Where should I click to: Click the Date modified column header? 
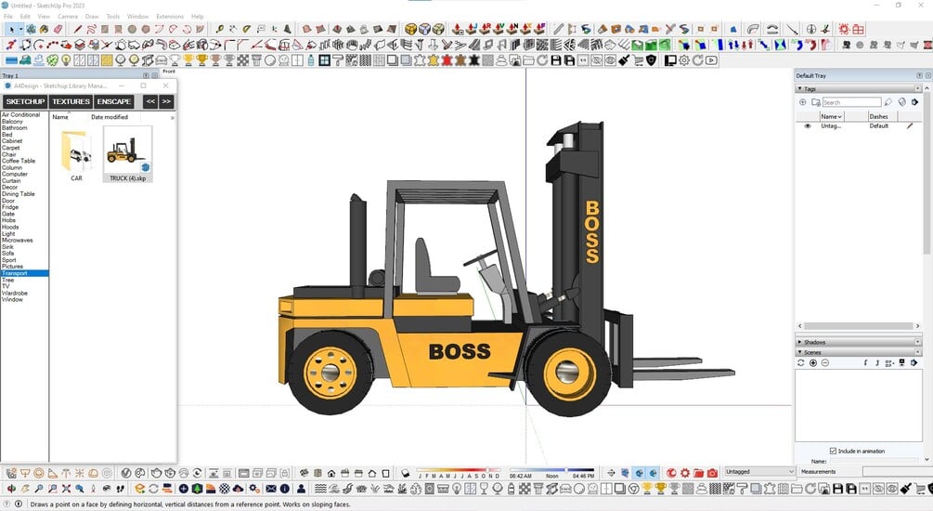110,117
